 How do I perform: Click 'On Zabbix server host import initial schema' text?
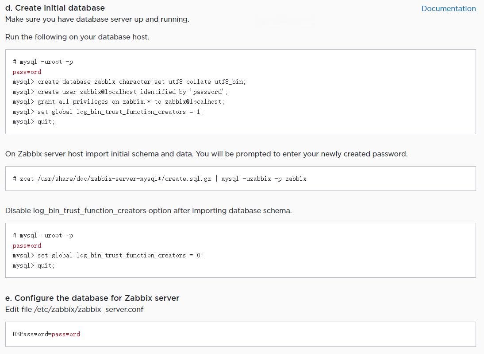(x=206, y=154)
